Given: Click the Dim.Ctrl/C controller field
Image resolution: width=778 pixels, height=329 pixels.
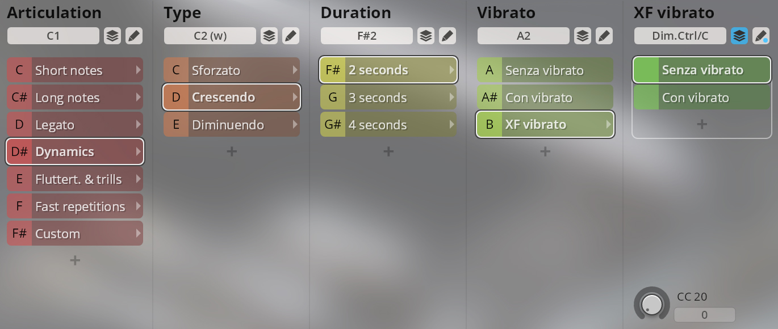Looking at the screenshot, I should [x=680, y=36].
